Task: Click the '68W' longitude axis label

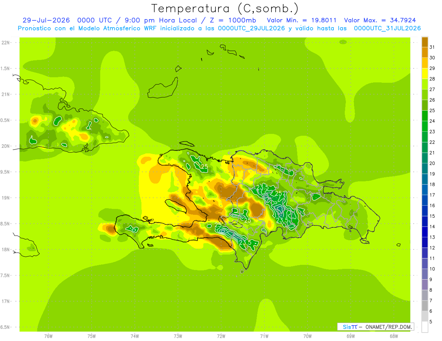Action: 393,336
